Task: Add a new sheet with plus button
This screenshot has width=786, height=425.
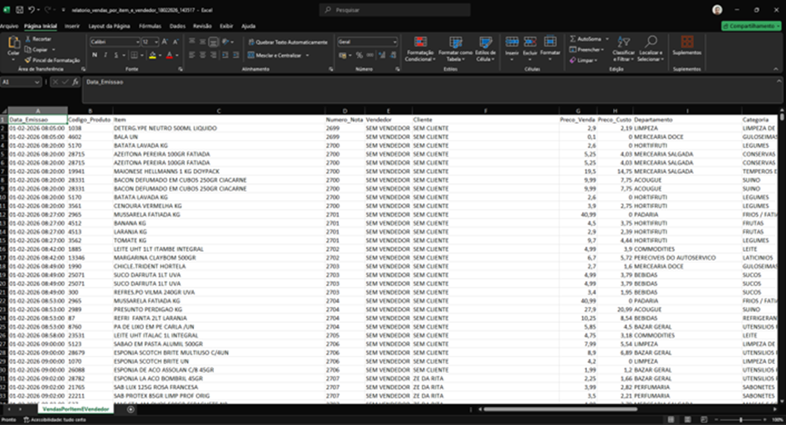Action: [130, 409]
